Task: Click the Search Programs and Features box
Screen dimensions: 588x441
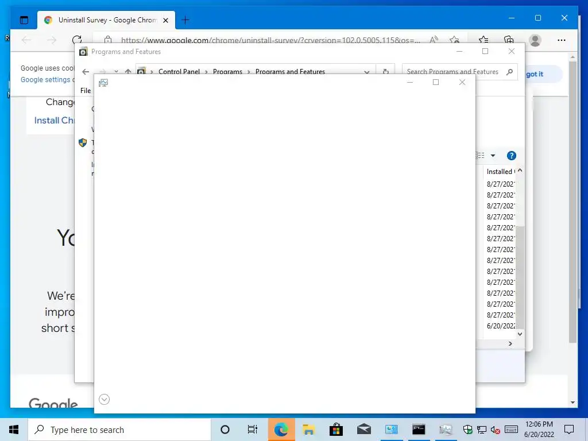Action: tap(452, 72)
